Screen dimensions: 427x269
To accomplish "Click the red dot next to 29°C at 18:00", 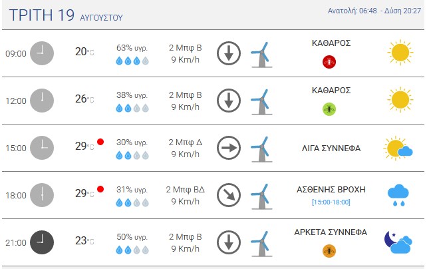I will click(x=100, y=189).
